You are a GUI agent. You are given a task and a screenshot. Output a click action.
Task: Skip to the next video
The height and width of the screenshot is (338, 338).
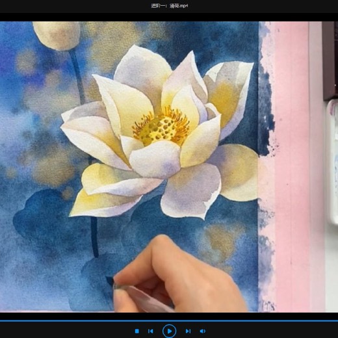pyautogui.click(x=188, y=331)
